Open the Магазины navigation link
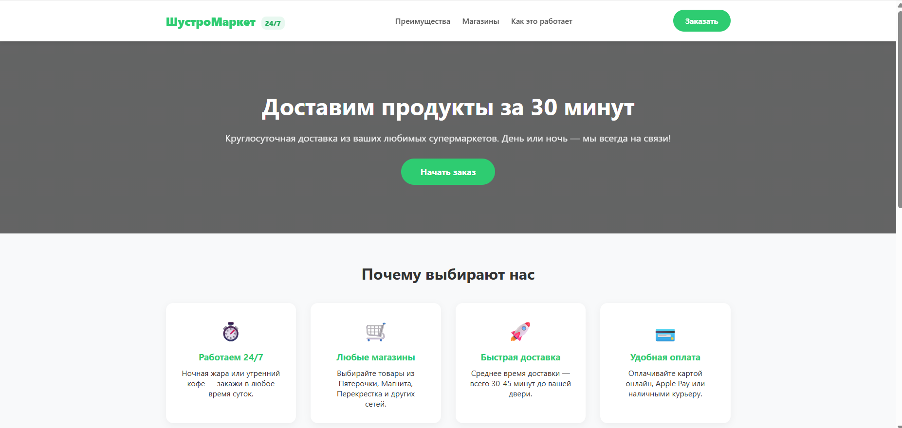This screenshot has height=428, width=902. (480, 21)
